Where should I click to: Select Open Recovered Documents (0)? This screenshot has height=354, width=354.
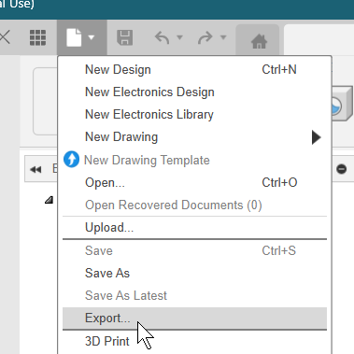pyautogui.click(x=194, y=205)
